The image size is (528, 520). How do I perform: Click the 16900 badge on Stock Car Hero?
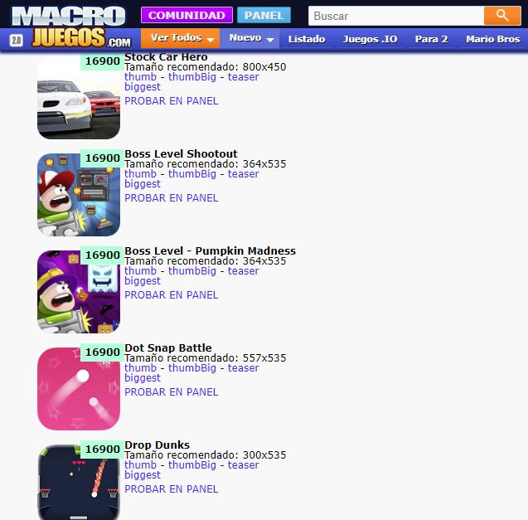pos(103,61)
